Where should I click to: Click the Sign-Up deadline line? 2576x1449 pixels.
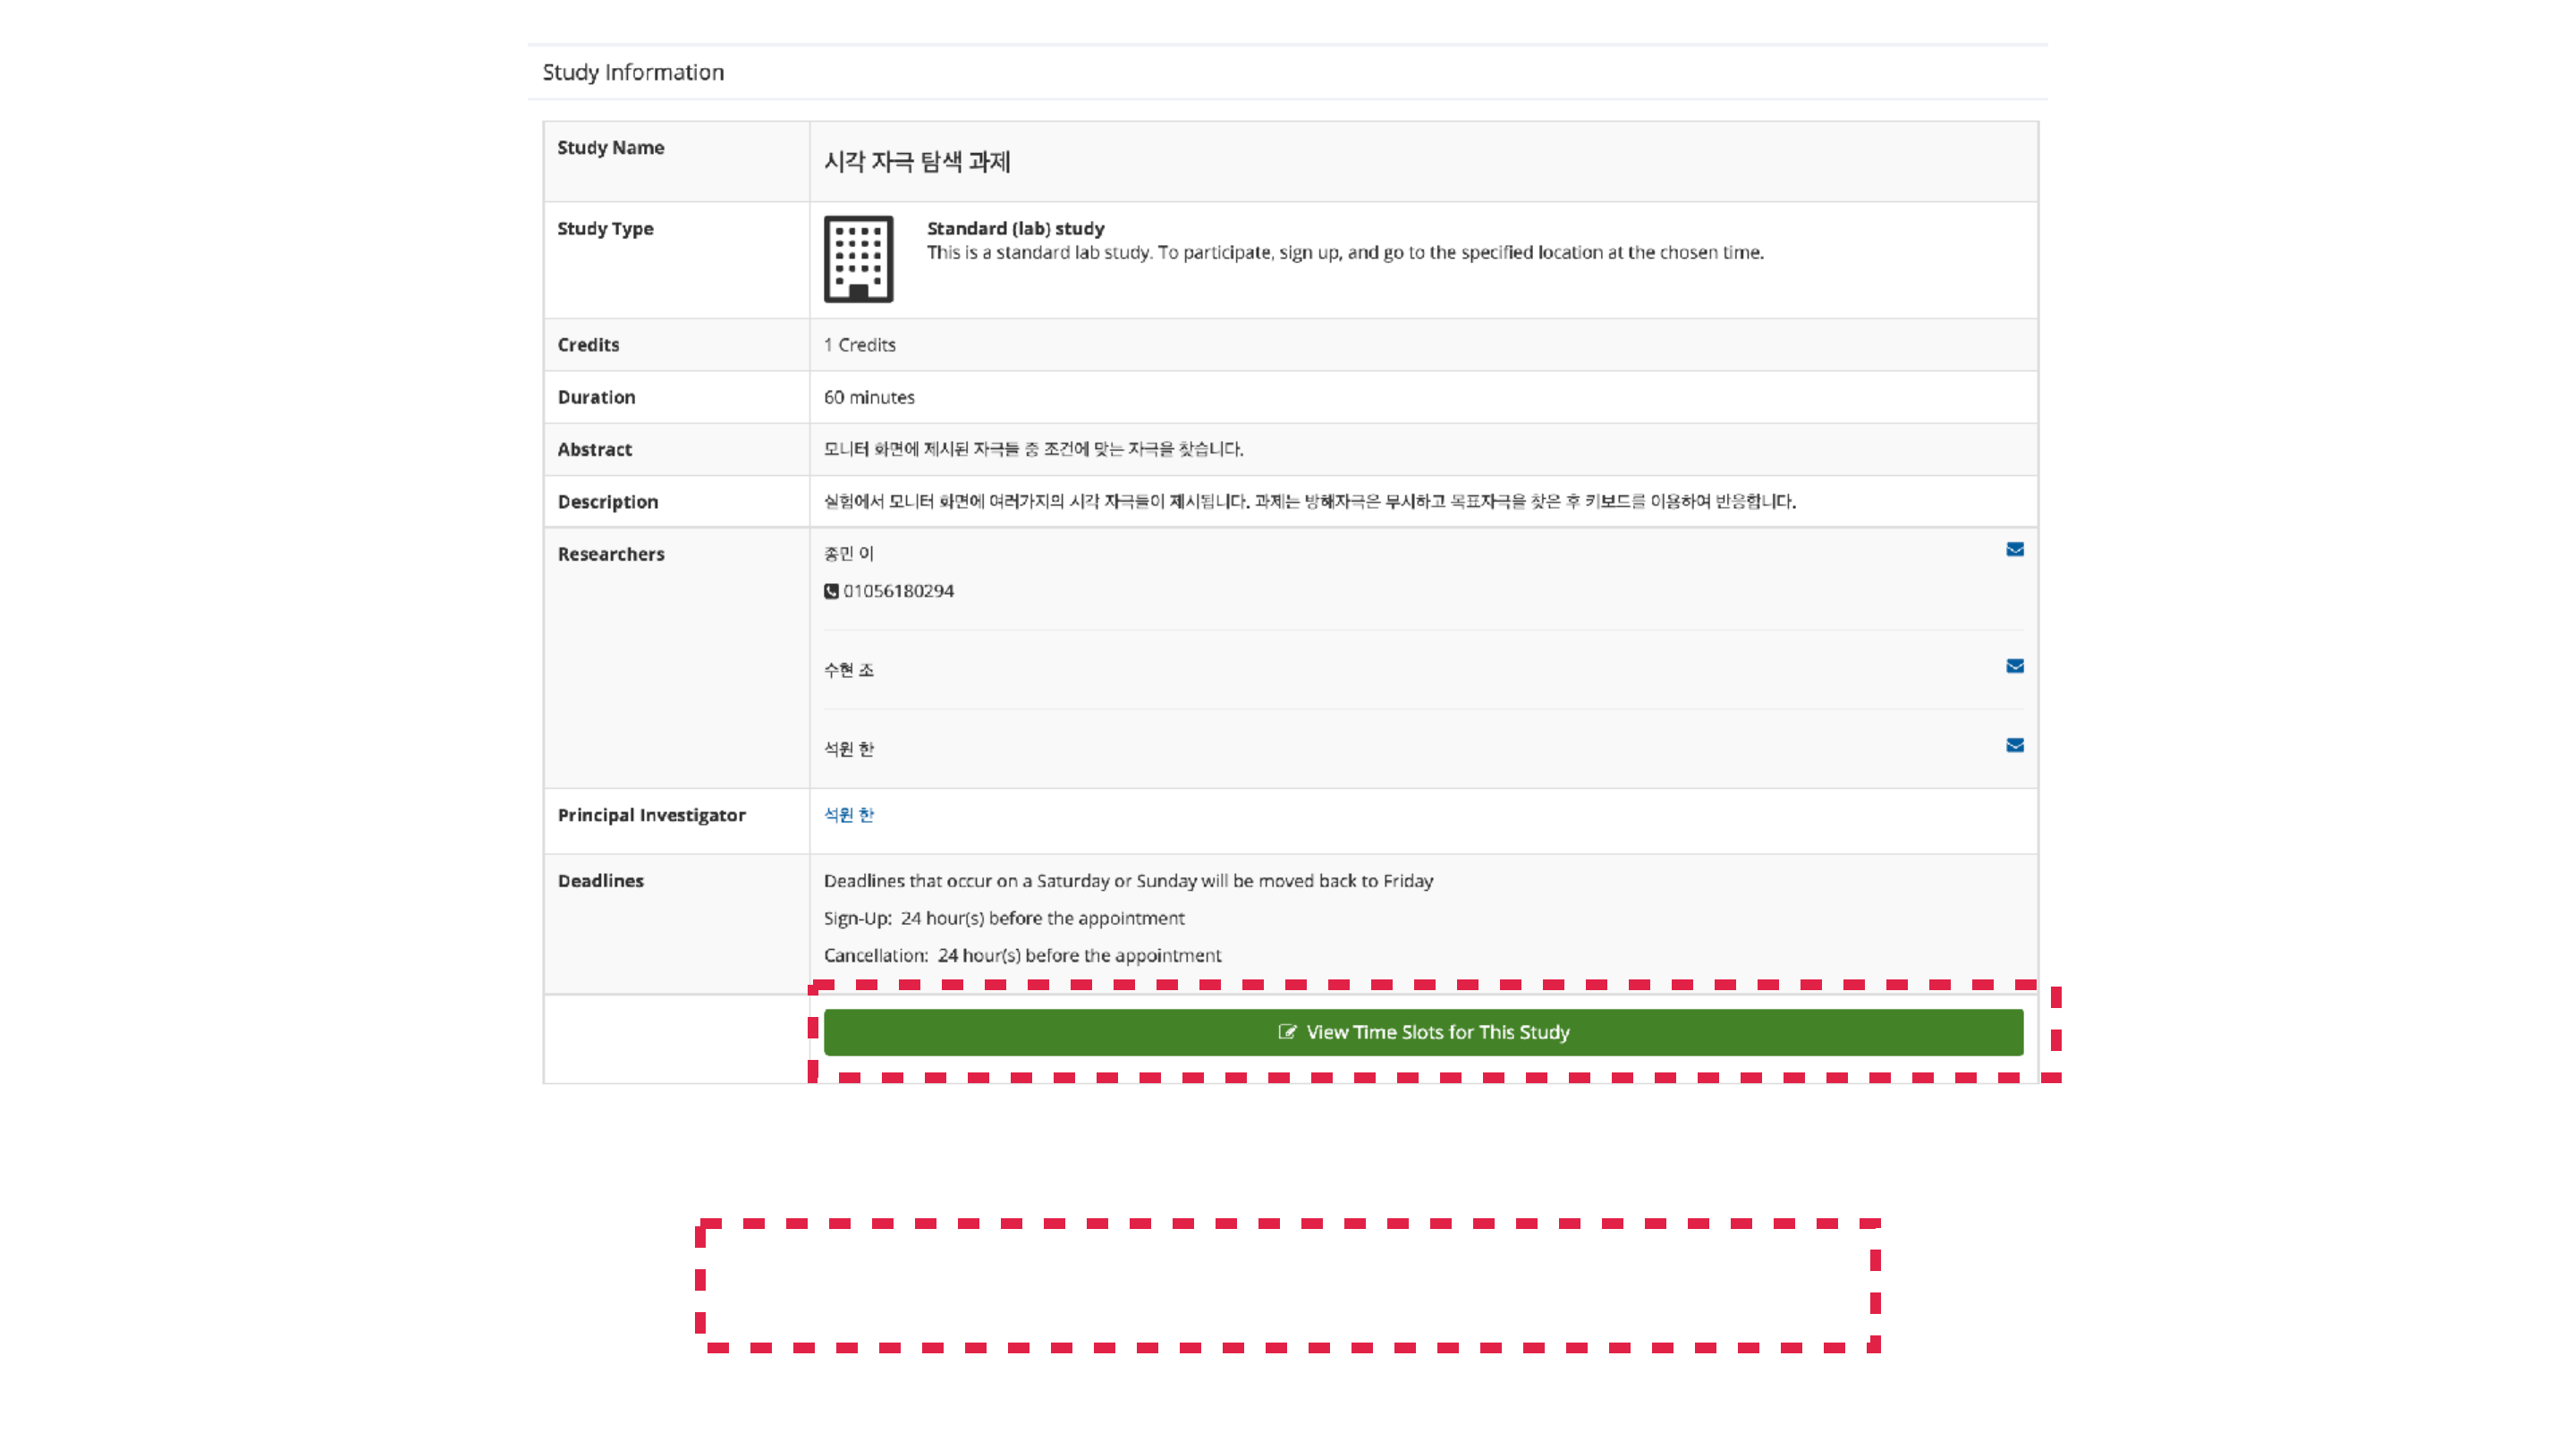(1004, 918)
